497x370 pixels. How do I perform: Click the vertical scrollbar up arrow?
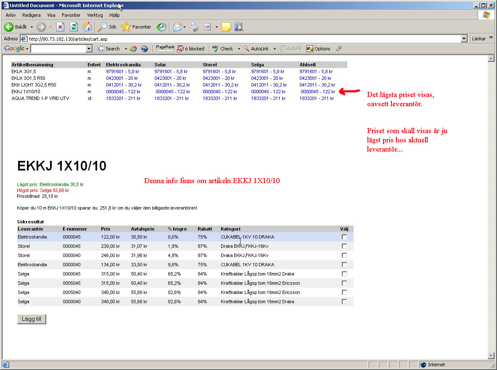point(491,58)
